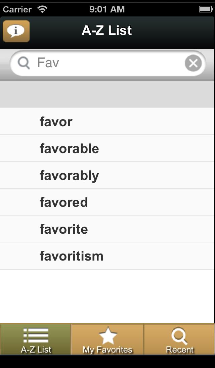Viewport: 215px width, 368px height.
Task: Tap the info speech bubble icon
Action: [16, 31]
